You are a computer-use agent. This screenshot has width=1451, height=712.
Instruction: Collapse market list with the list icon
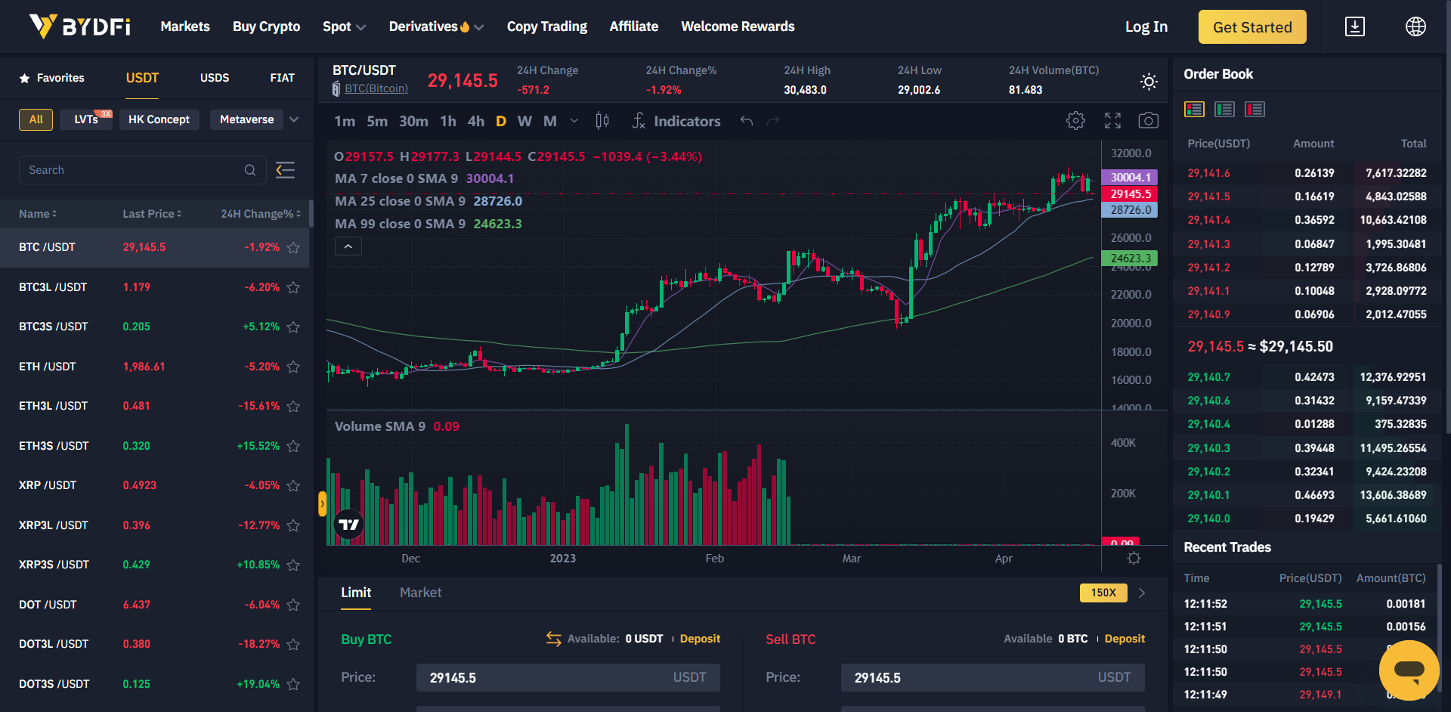[285, 170]
